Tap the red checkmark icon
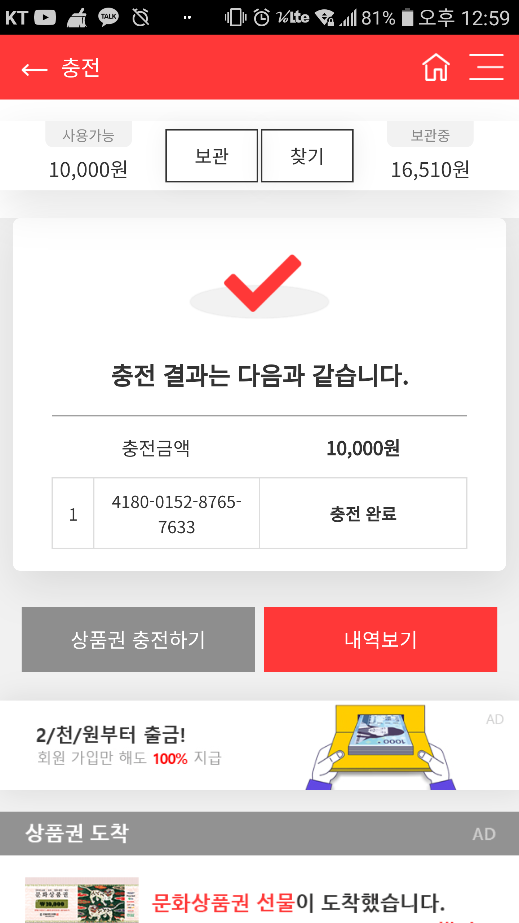The image size is (519, 923). (x=262, y=283)
